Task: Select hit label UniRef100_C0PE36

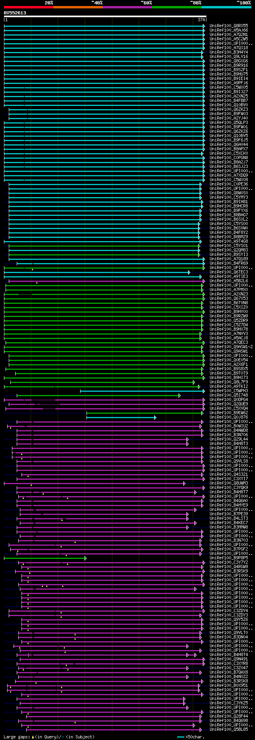Action: coord(229,184)
